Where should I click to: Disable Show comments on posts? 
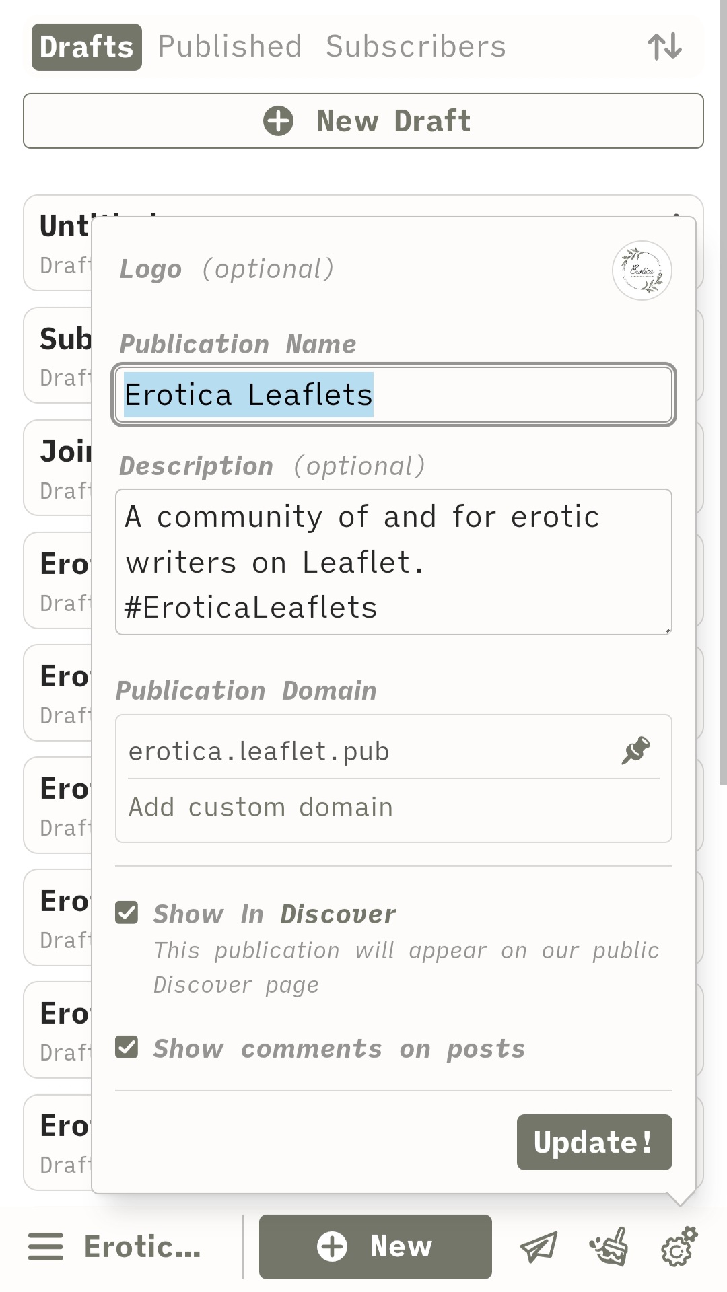point(127,1048)
